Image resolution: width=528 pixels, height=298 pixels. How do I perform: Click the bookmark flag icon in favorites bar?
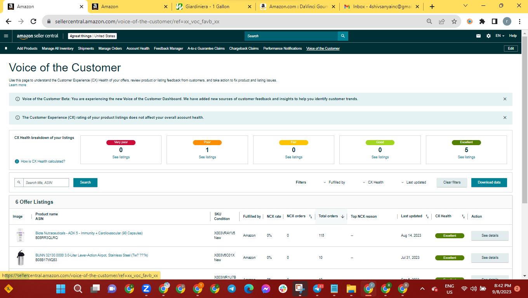pyautogui.click(x=6, y=49)
